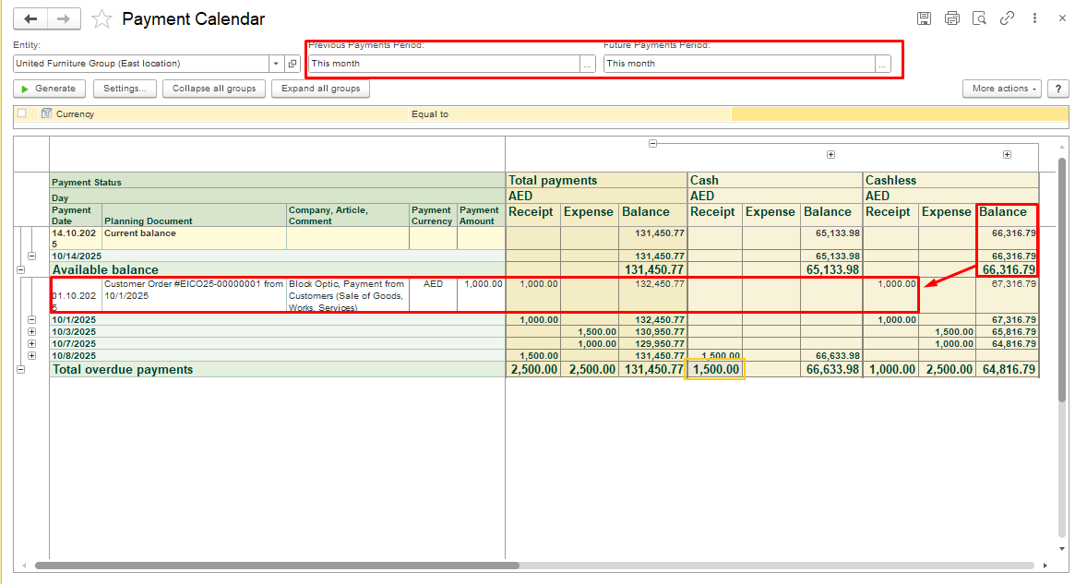Click the Collapse all groups button

click(214, 89)
